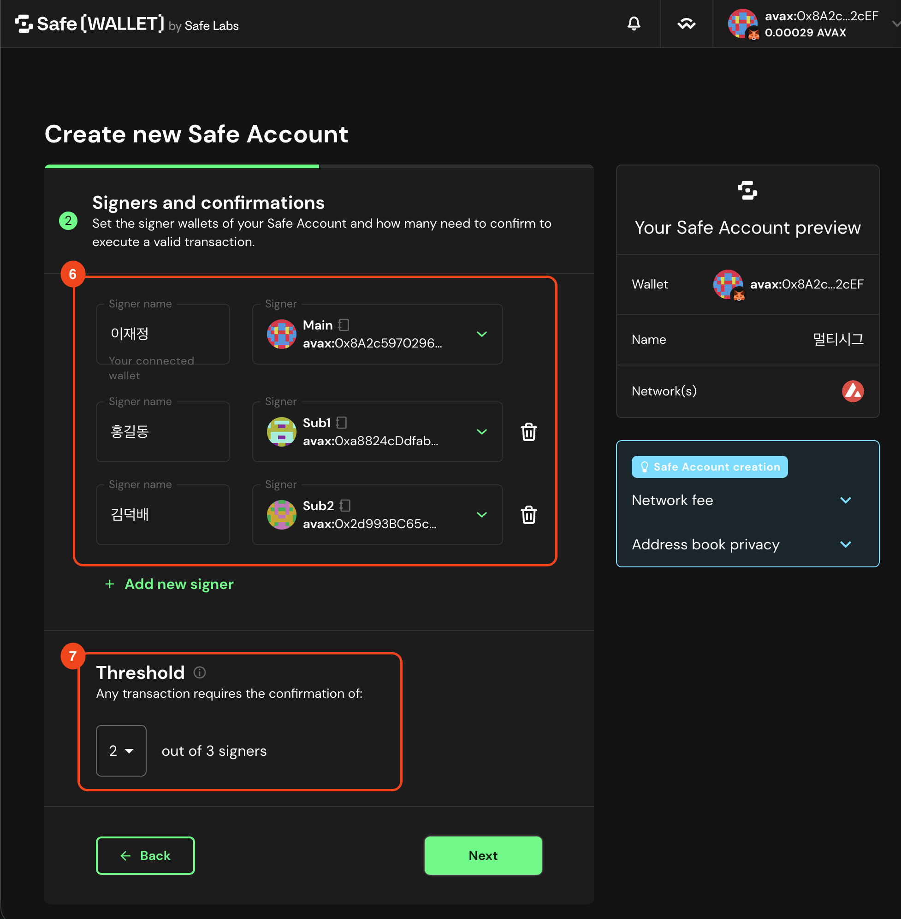Delete the Sub1 signer row
The height and width of the screenshot is (919, 901).
point(528,432)
